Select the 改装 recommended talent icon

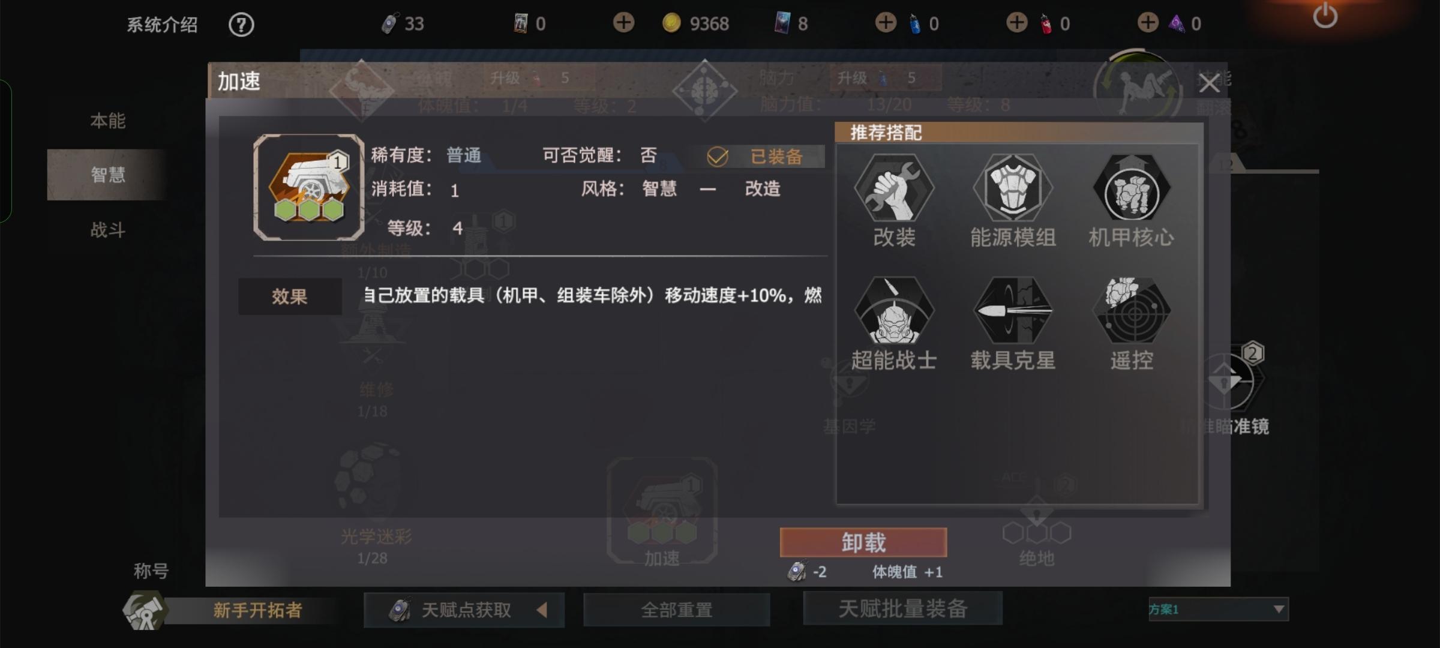click(x=893, y=188)
